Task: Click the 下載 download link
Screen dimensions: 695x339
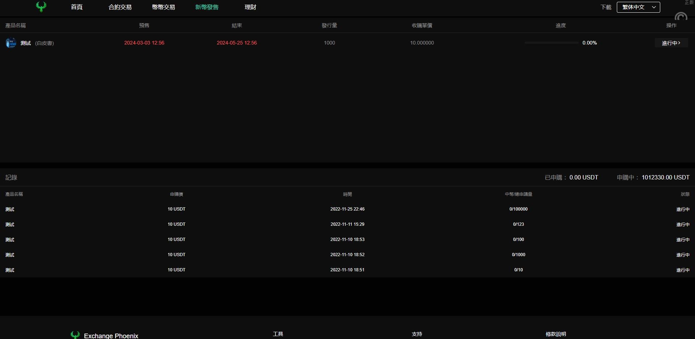Action: [x=606, y=7]
